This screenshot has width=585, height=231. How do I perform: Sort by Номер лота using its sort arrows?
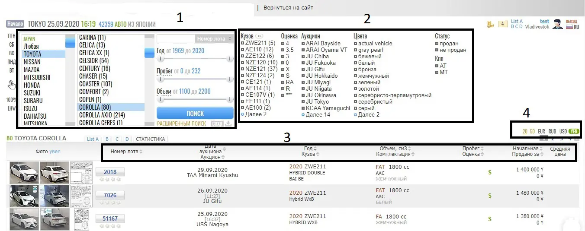click(x=141, y=152)
